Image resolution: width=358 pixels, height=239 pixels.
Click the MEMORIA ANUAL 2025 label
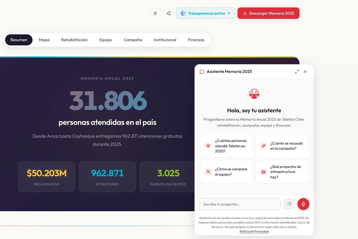point(107,79)
